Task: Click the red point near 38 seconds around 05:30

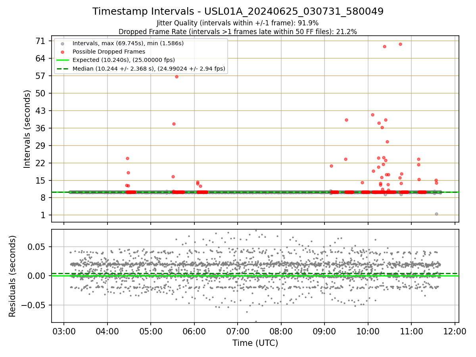Action: 174,124
